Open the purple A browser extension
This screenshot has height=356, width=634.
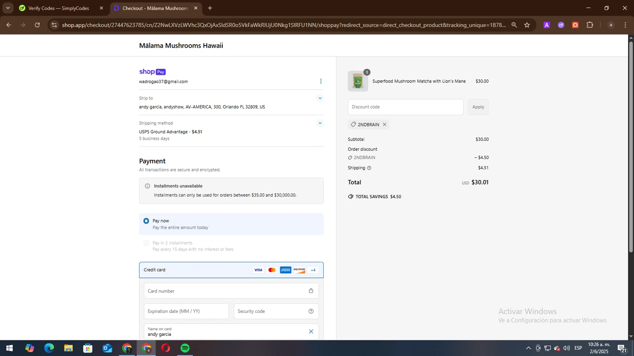(x=547, y=25)
